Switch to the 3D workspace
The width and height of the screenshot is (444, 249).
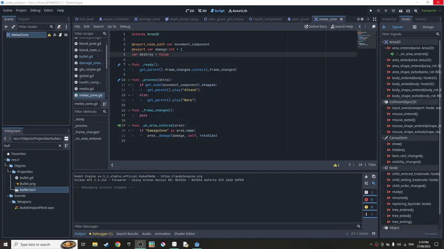[202, 10]
